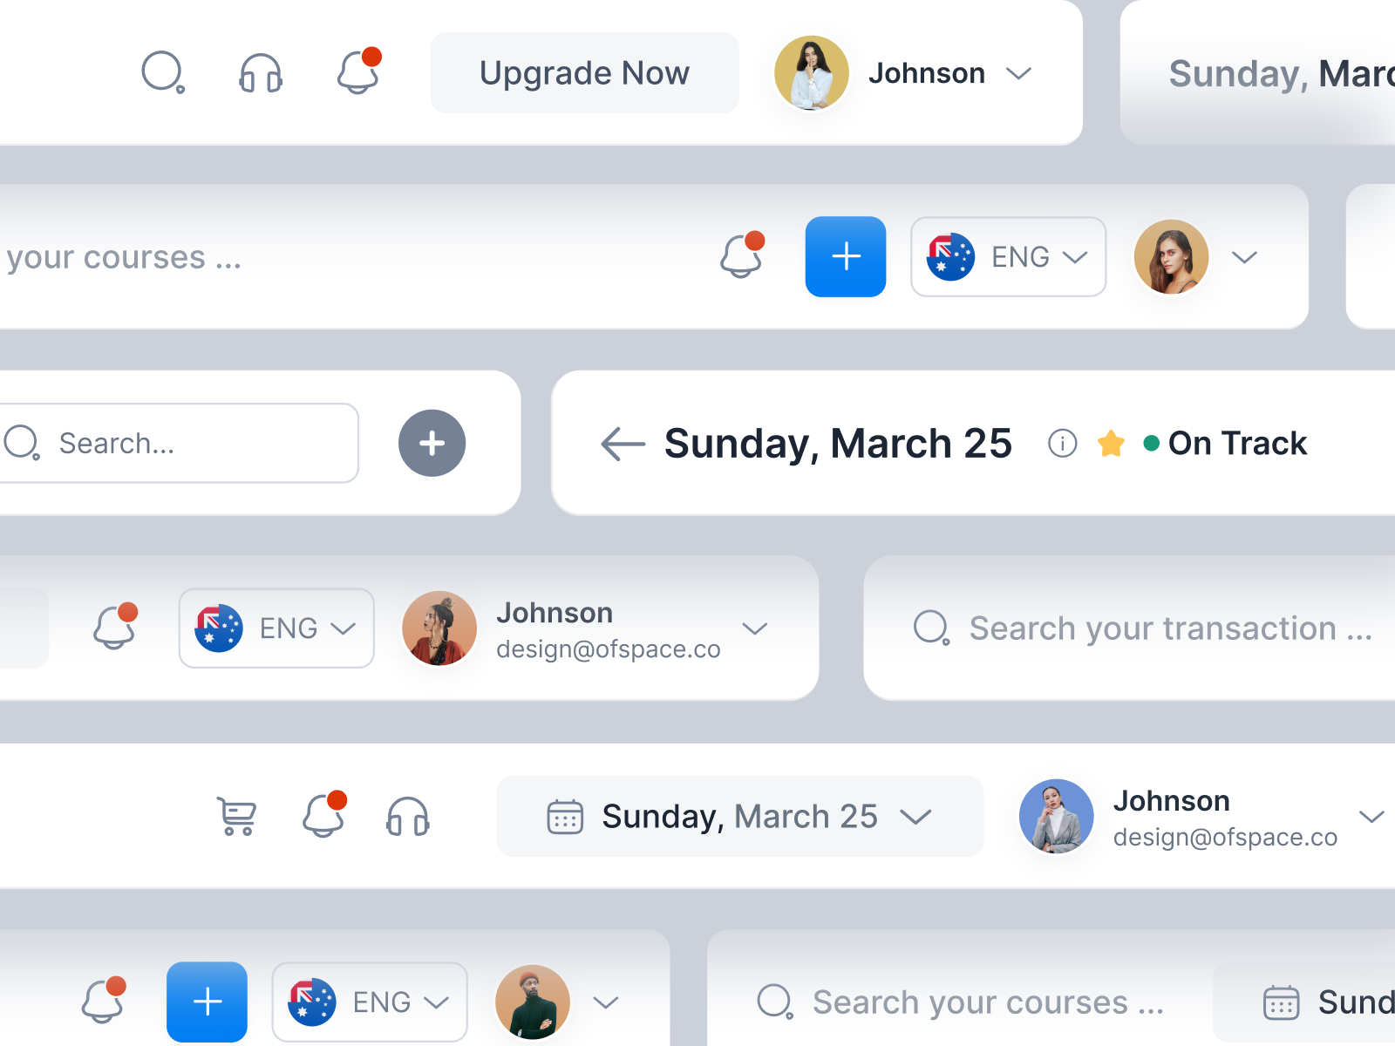Expand the Sunday, March 25 date picker dropdown
The width and height of the screenshot is (1395, 1046).
740,817
